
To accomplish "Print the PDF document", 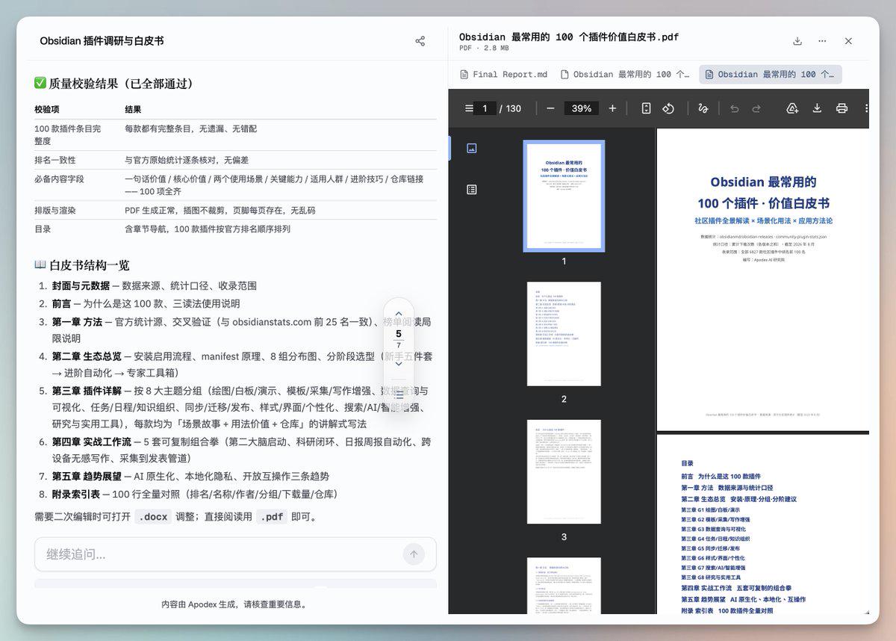I will [841, 108].
